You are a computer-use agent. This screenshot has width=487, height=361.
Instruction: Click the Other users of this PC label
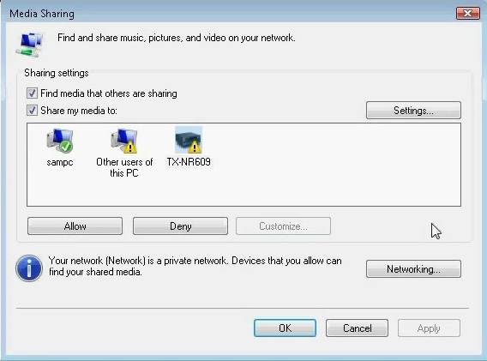pyautogui.click(x=124, y=167)
